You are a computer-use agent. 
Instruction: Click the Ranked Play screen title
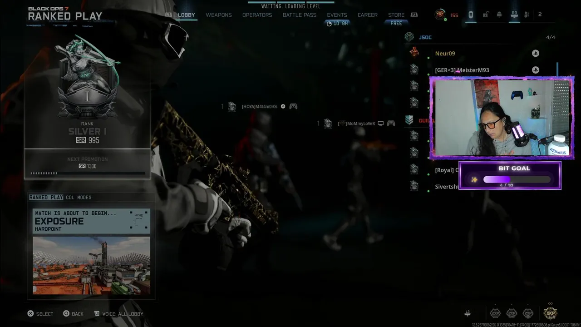pyautogui.click(x=65, y=16)
